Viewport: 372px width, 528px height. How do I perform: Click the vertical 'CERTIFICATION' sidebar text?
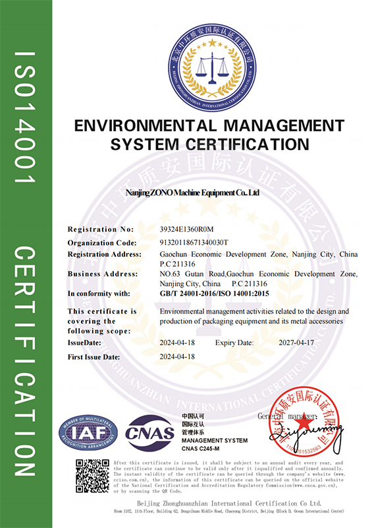coord(24,361)
